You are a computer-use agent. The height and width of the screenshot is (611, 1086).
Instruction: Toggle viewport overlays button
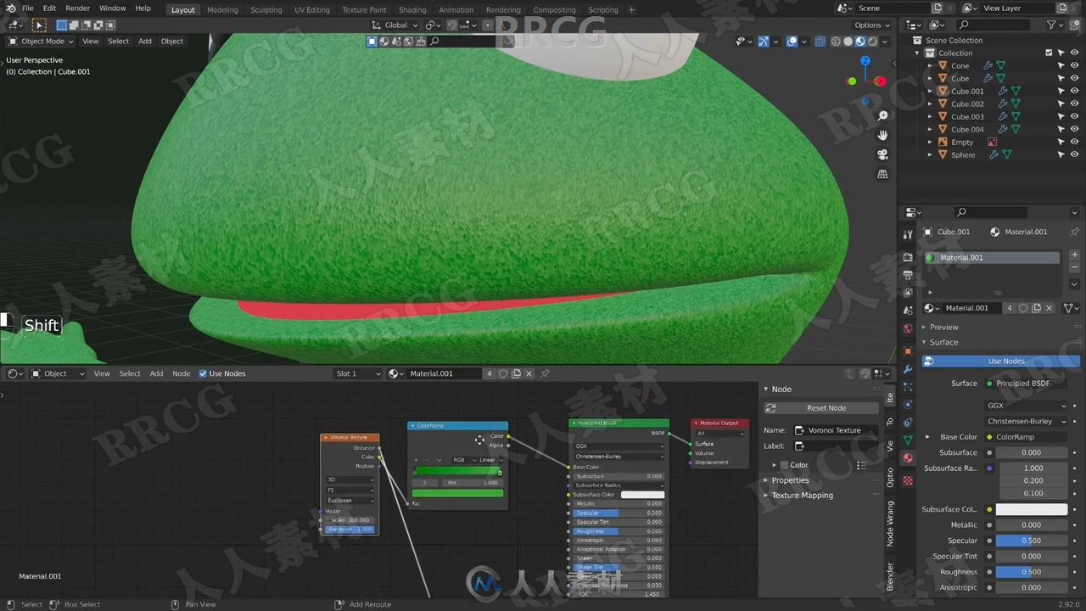792,41
